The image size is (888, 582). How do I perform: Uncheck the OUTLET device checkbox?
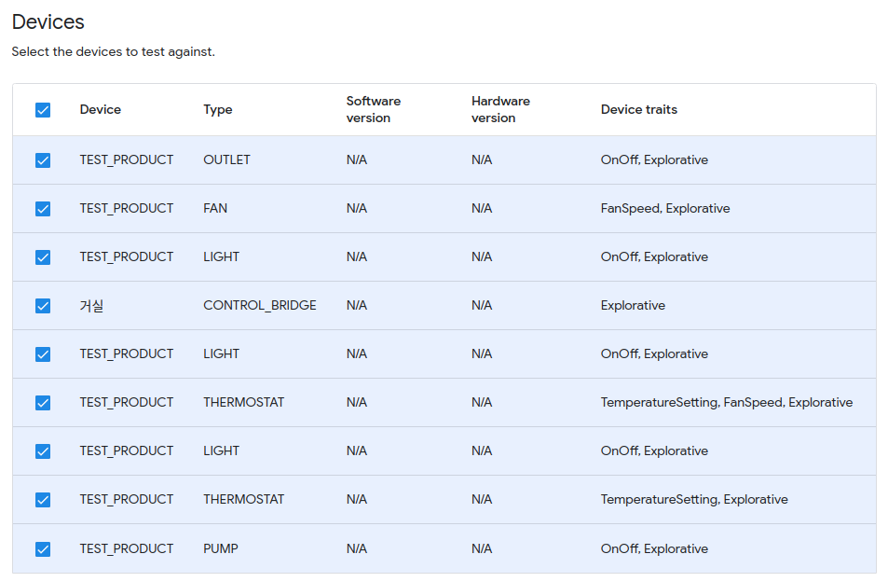pyautogui.click(x=43, y=159)
